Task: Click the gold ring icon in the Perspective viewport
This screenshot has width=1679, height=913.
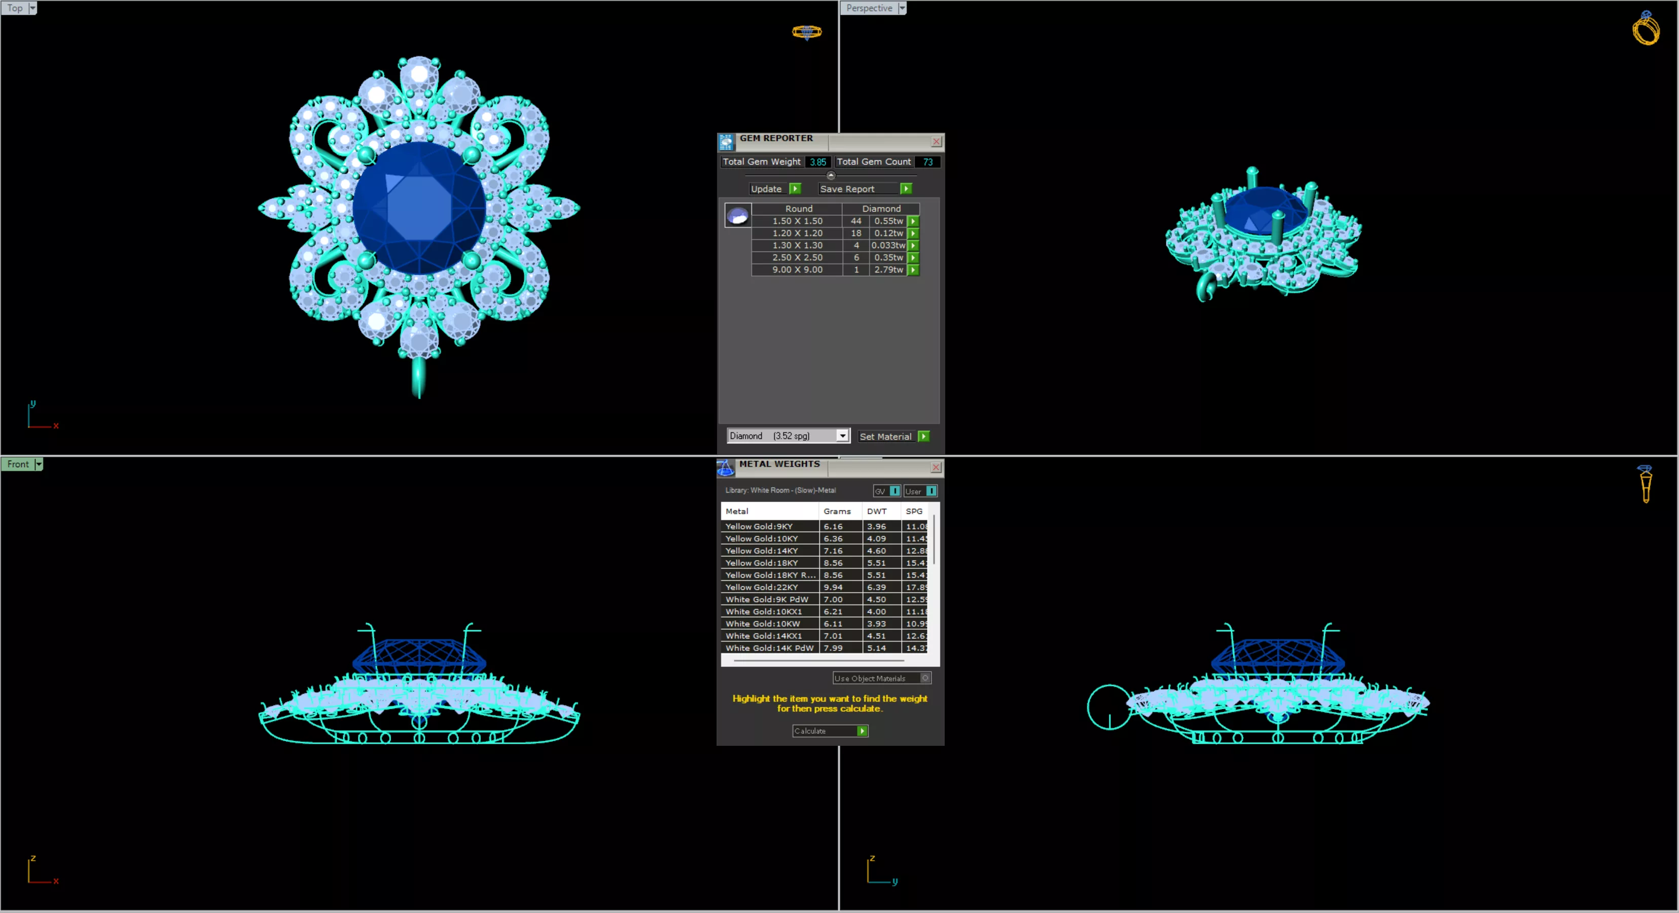Action: pos(1647,28)
